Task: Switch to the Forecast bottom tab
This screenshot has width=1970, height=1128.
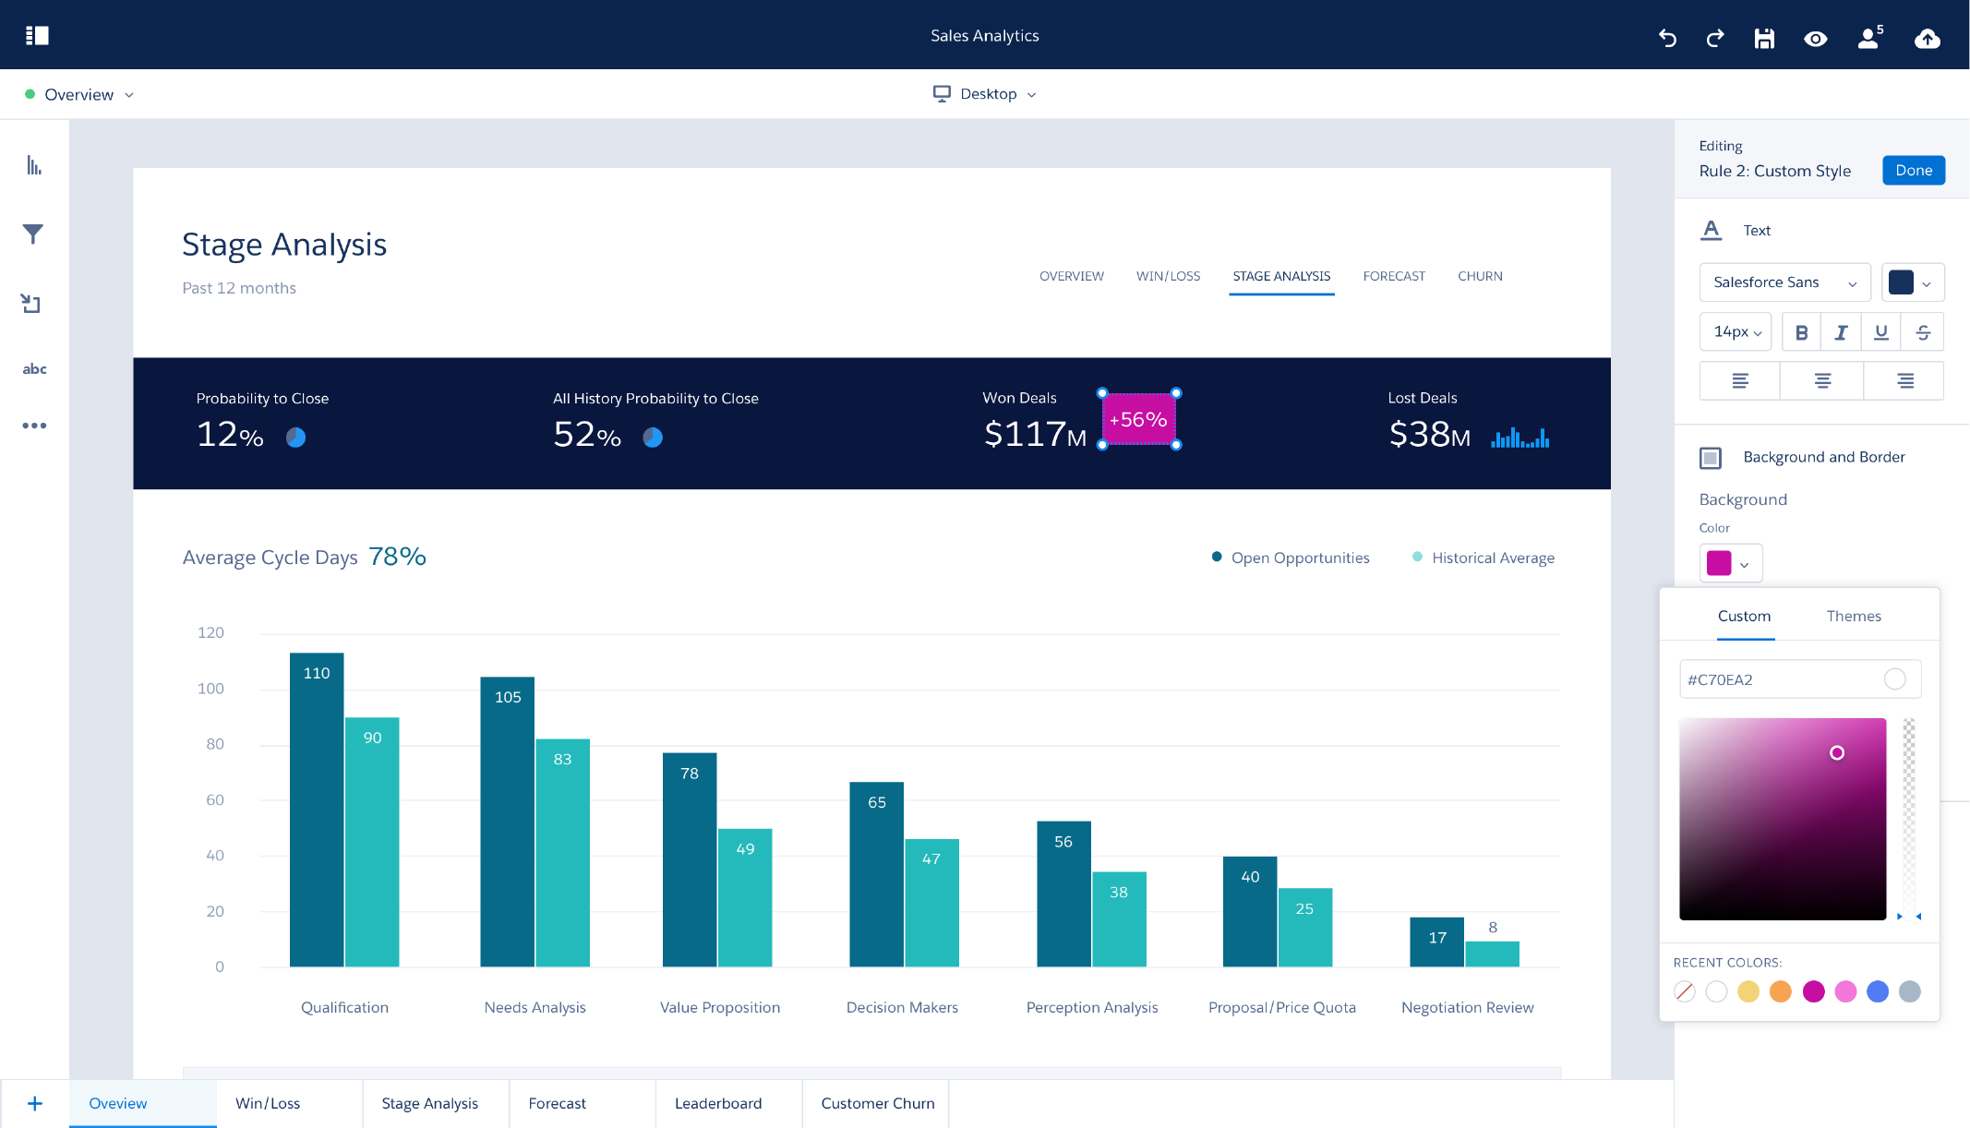Action: point(582,1103)
